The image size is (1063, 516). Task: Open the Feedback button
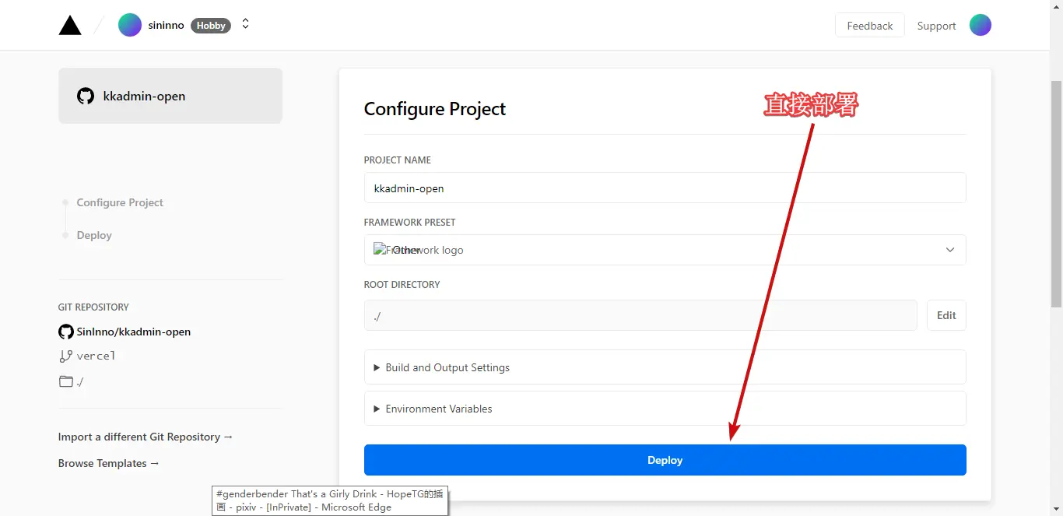click(x=870, y=26)
